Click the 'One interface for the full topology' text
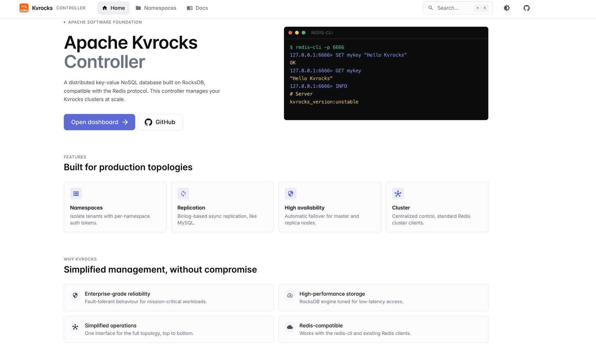This screenshot has height=353, width=596. coord(139,333)
